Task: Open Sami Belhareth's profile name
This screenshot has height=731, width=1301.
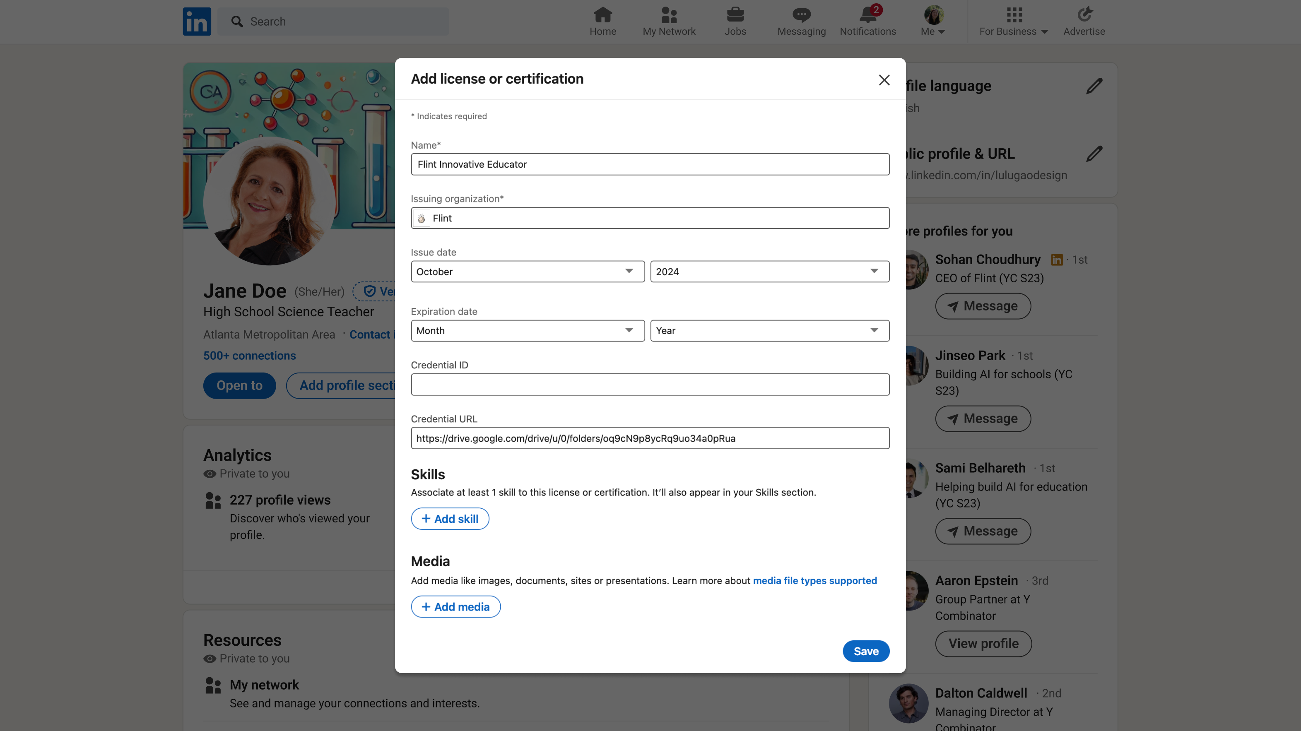Action: 980,468
